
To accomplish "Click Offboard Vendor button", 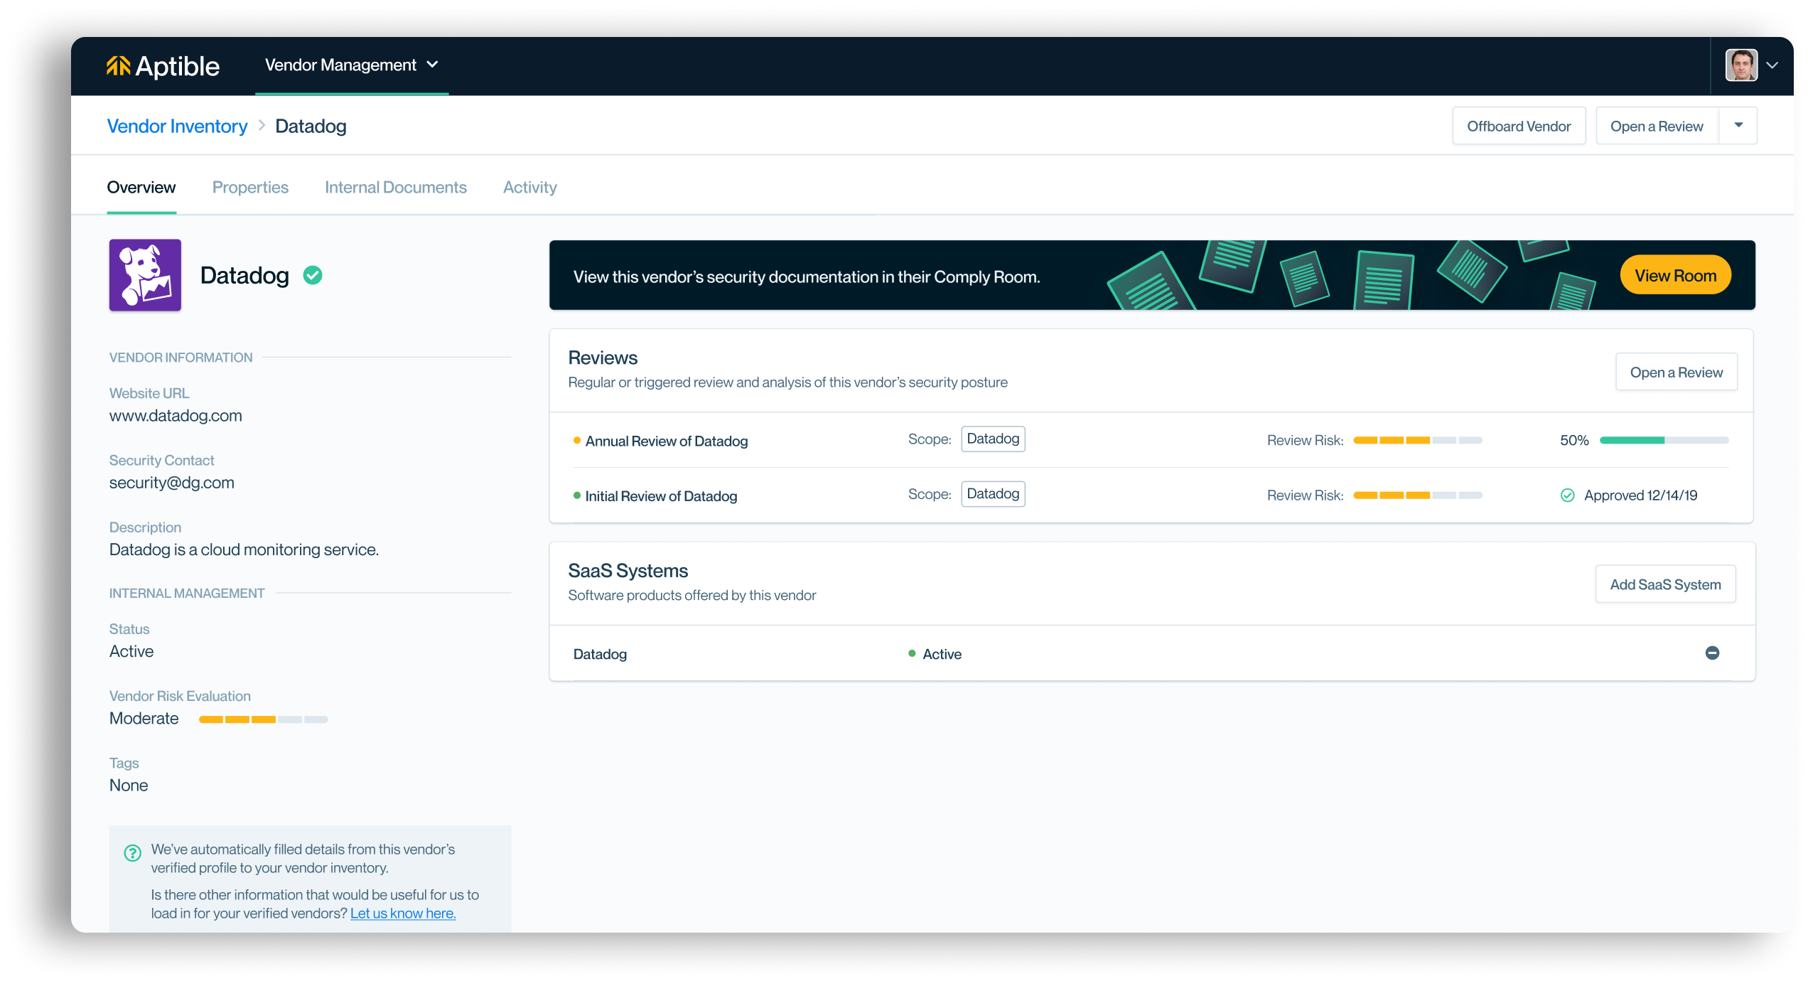I will 1519,126.
